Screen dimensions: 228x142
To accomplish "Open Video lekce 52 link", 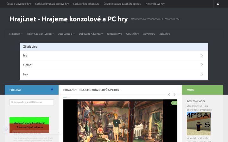I will (x=199, y=139).
